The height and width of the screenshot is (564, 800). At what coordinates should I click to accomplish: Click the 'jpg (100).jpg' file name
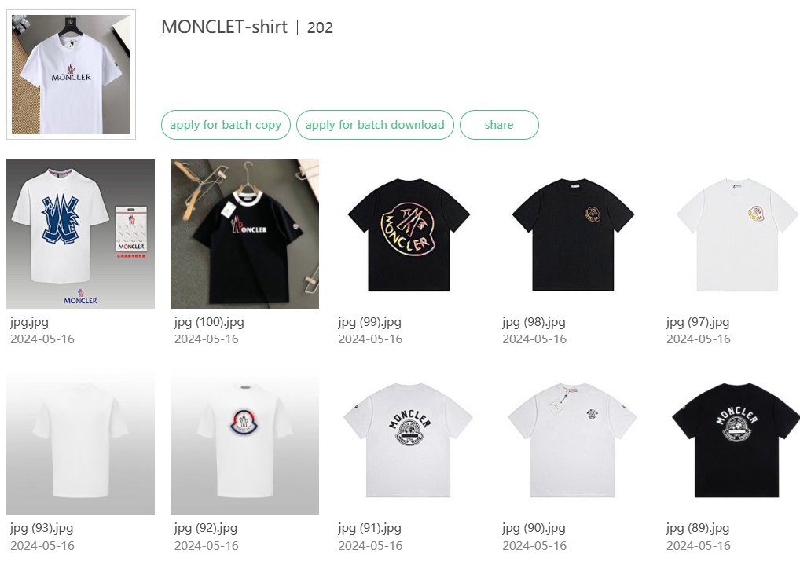[209, 322]
